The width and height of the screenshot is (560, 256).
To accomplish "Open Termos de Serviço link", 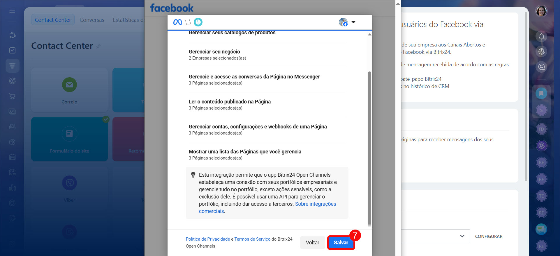I will [252, 239].
